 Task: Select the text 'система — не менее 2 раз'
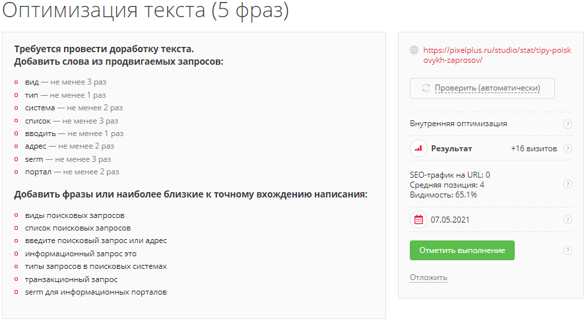(x=74, y=108)
